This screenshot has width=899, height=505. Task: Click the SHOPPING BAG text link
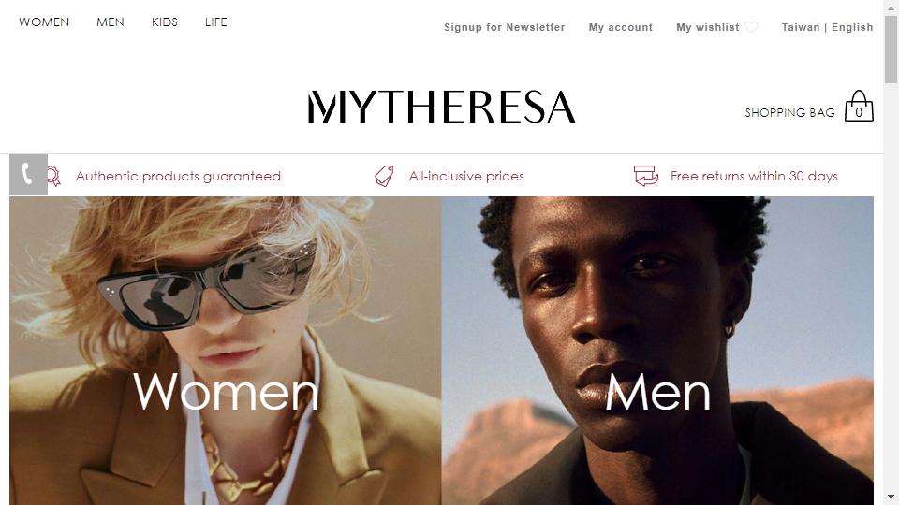pyautogui.click(x=790, y=113)
